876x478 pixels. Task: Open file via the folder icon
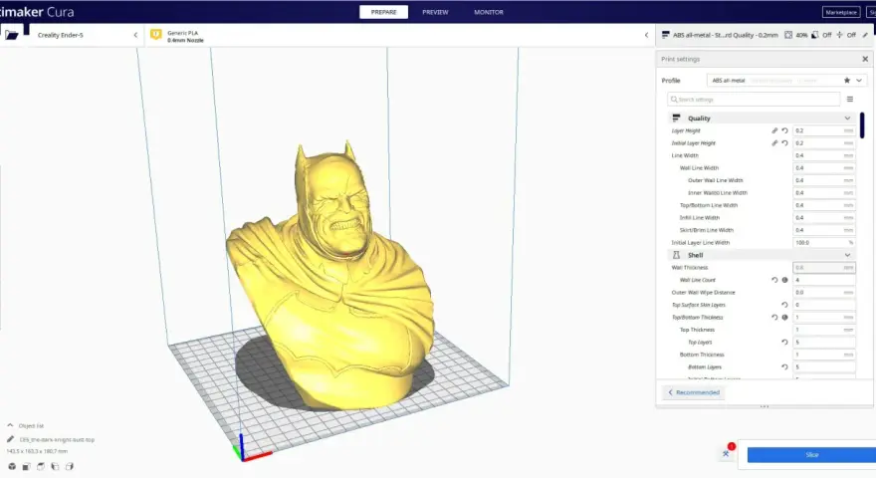(x=12, y=35)
